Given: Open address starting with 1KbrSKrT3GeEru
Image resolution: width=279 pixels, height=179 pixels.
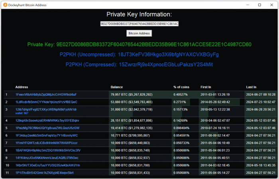Looking at the screenshot, I should [47, 165].
